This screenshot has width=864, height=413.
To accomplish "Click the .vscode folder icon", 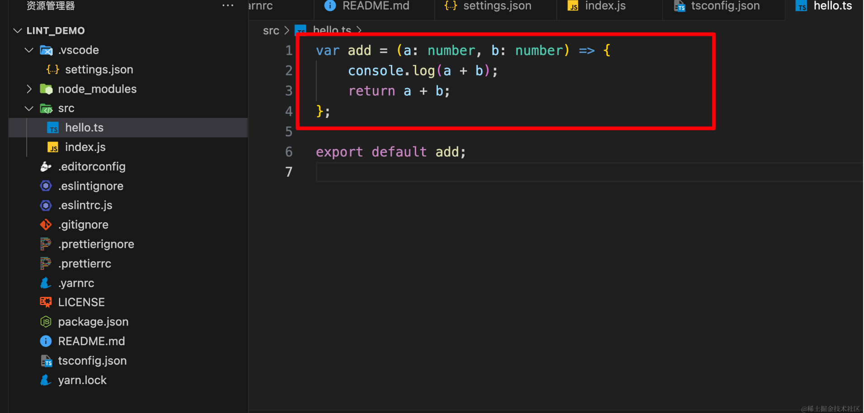I will pos(46,50).
